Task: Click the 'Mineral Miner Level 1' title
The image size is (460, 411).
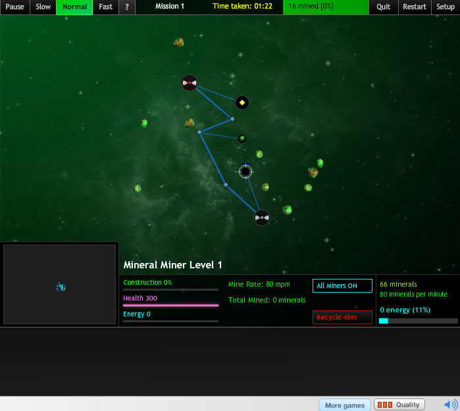Action: pos(172,265)
